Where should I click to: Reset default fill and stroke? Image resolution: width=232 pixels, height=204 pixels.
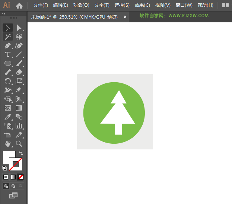[x=4, y=168]
